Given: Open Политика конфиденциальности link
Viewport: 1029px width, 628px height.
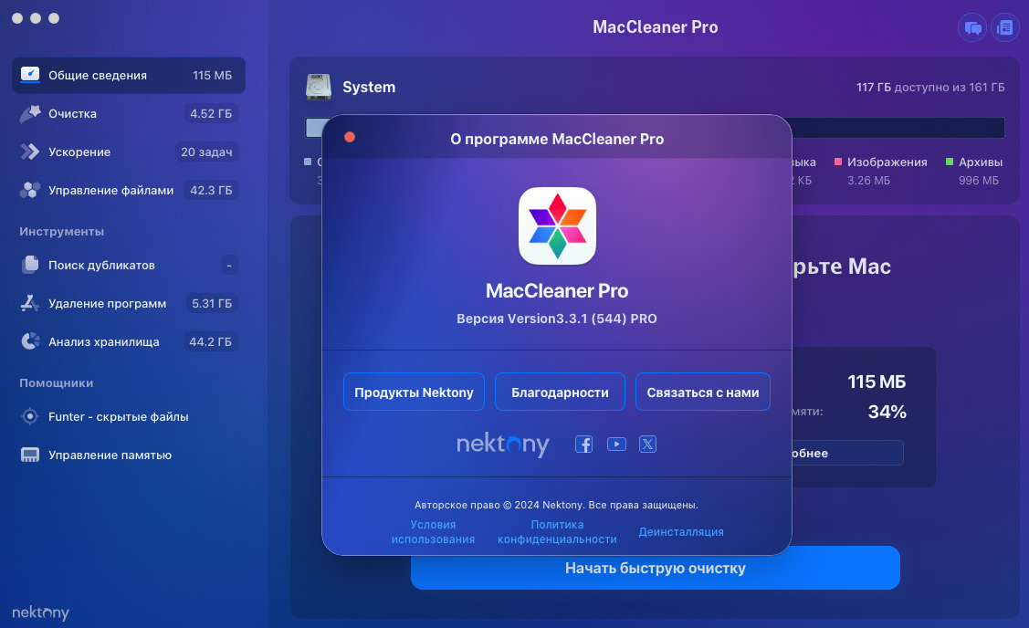Looking at the screenshot, I should [x=557, y=532].
